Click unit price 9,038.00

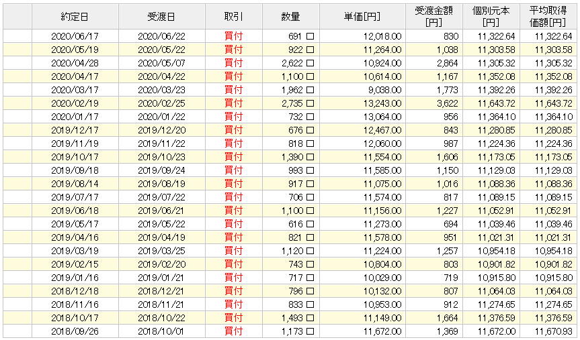(x=384, y=90)
